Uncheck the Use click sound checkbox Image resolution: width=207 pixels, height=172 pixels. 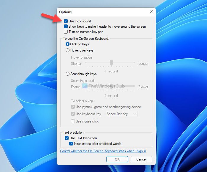point(66,21)
